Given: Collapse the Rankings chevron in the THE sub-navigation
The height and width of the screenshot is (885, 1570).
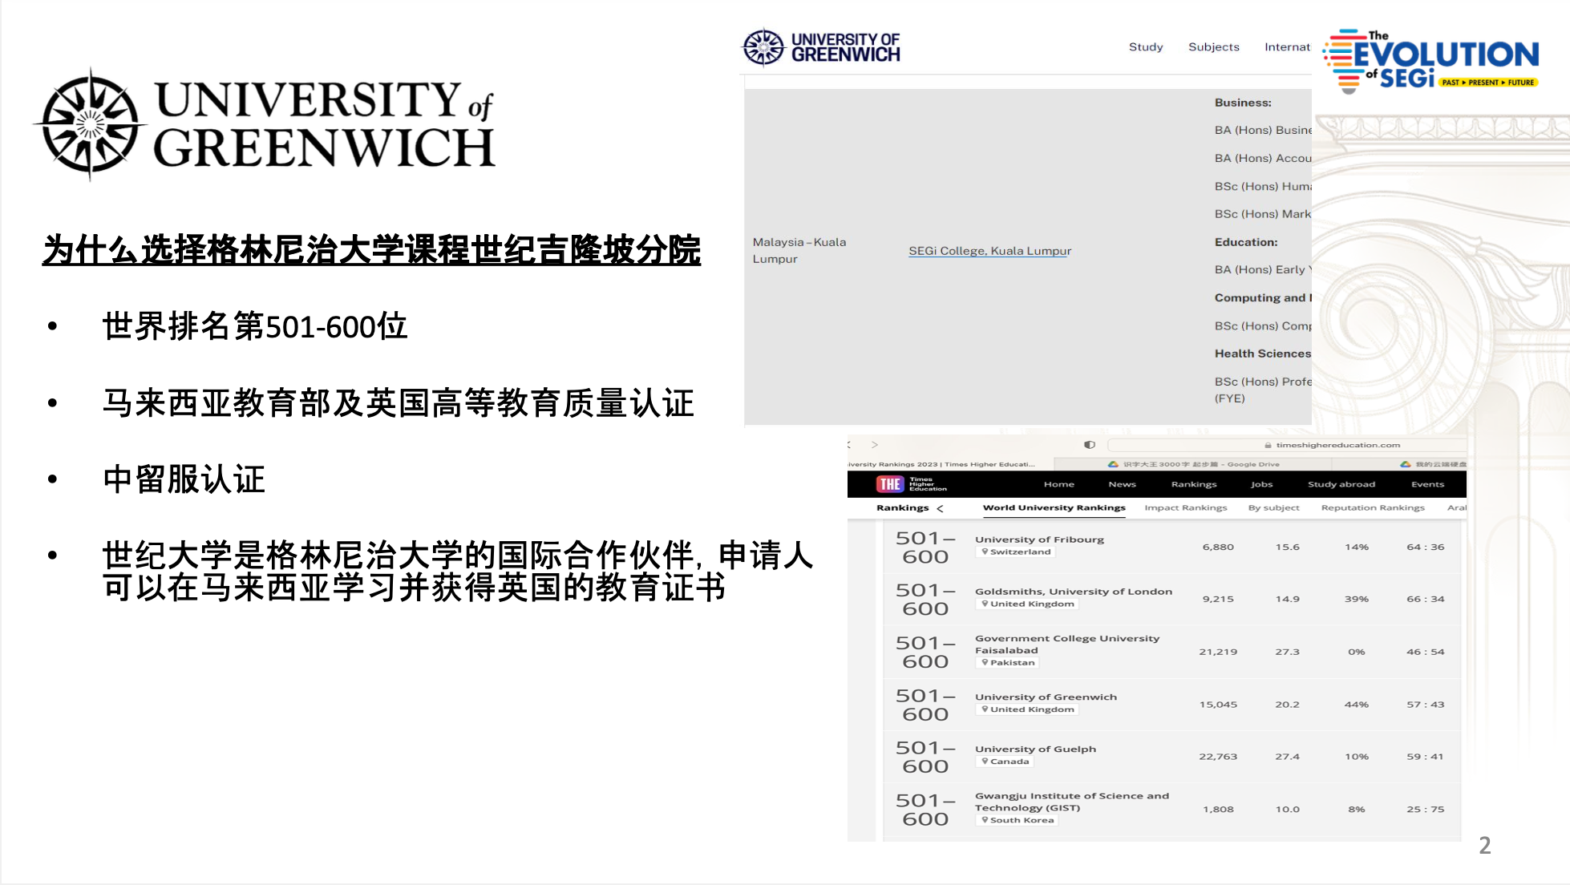Looking at the screenshot, I should pyautogui.click(x=940, y=508).
